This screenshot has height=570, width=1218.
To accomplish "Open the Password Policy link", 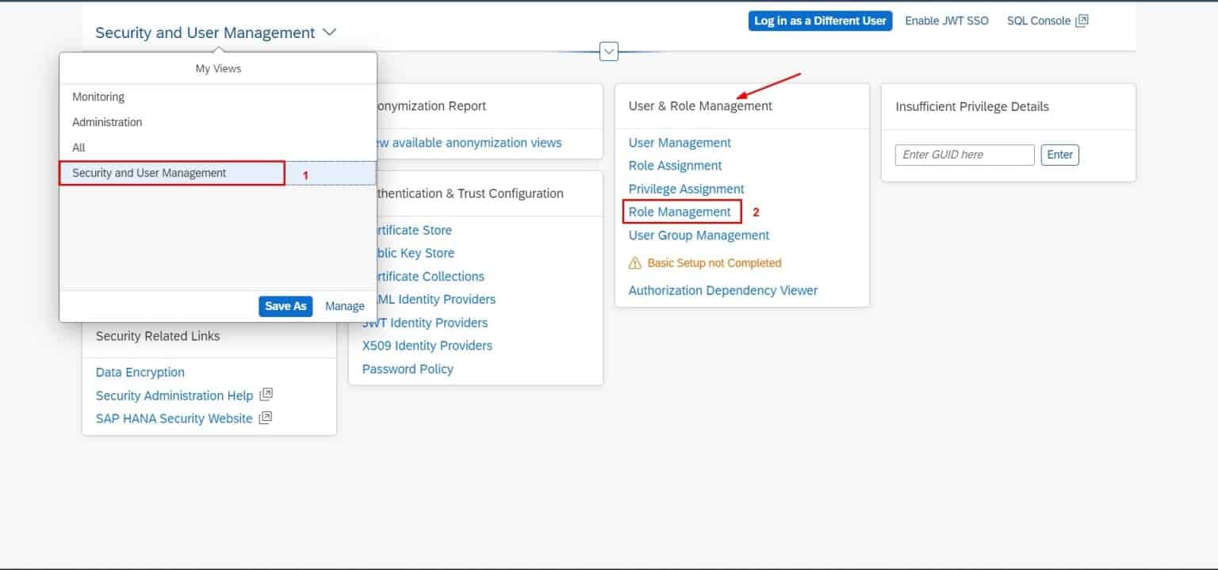I will pos(408,369).
